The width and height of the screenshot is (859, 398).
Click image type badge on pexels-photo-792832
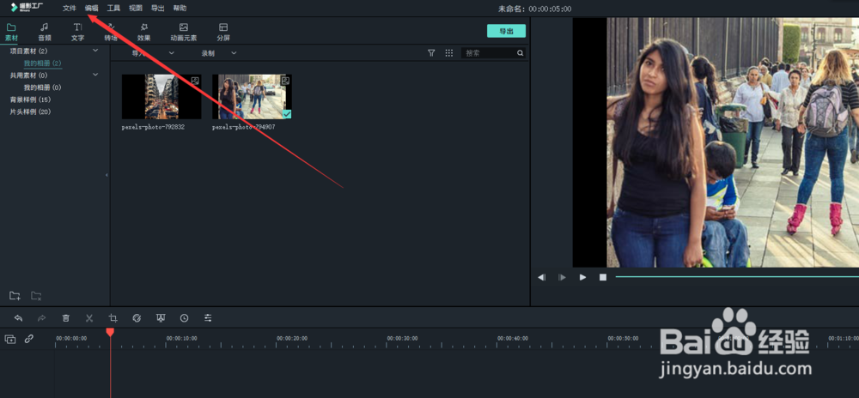194,81
